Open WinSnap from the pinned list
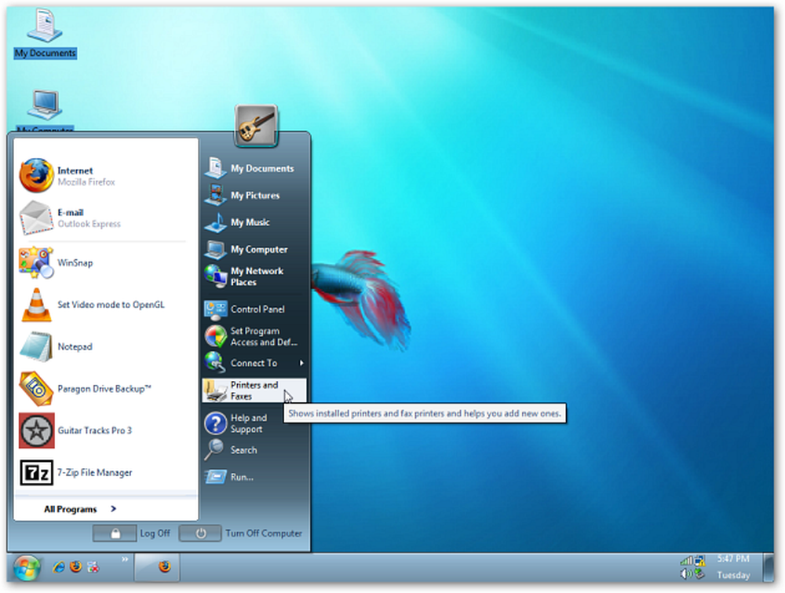 105,262
